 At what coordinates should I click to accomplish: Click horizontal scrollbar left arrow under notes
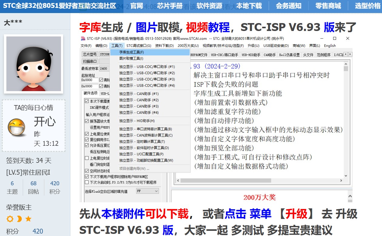point(178,181)
